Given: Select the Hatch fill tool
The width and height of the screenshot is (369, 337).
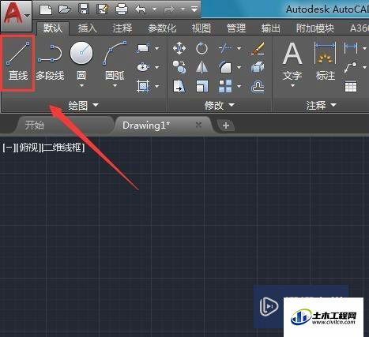Looking at the screenshot, I should point(143,86).
